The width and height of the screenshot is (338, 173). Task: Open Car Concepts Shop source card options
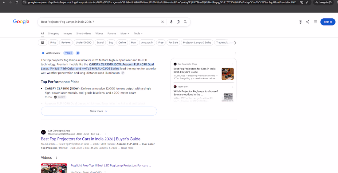click(232, 64)
